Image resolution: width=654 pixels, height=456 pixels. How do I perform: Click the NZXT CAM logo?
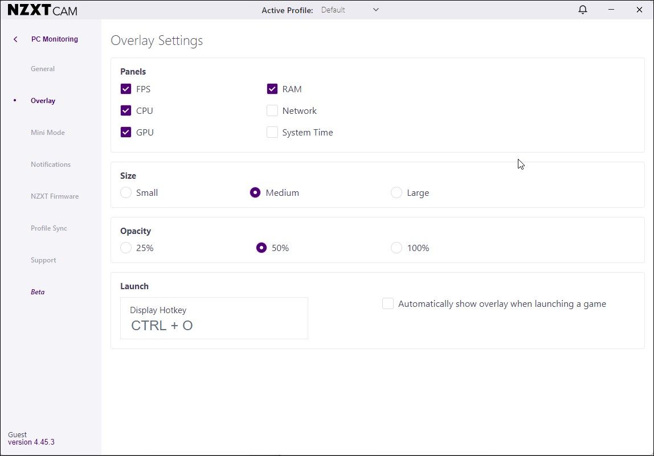(x=42, y=10)
